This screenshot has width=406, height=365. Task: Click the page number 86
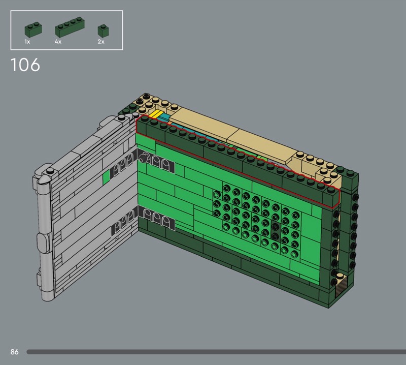click(x=14, y=352)
